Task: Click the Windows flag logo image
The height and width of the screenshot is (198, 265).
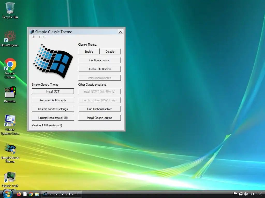Action: [53, 61]
